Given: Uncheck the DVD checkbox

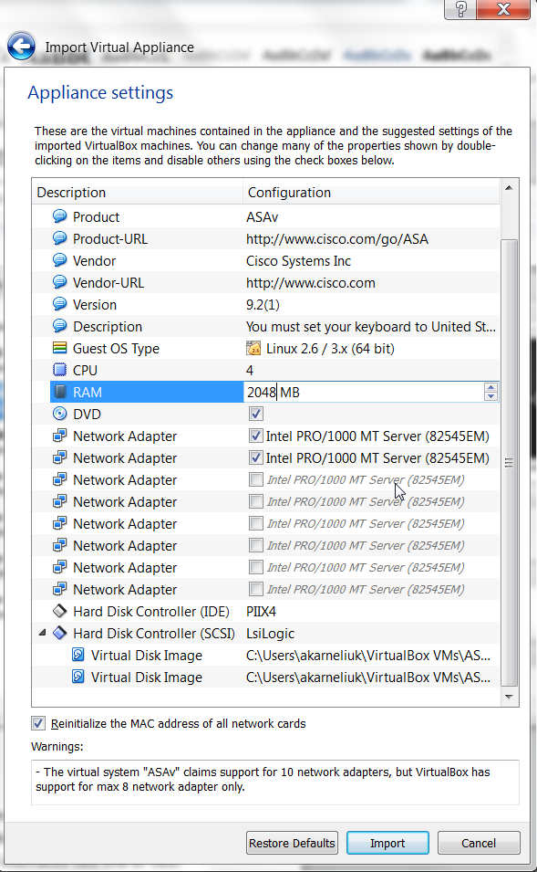Looking at the screenshot, I should [256, 414].
